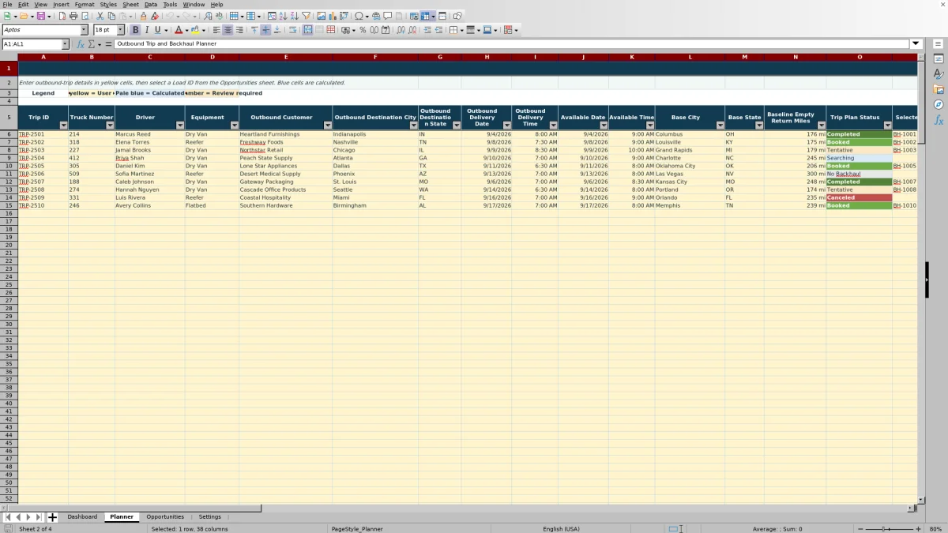948x533 pixels.
Task: Click the Align Left icon
Action: 216,30
